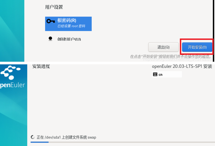Viewport: 215px width, 146px height.
Task: Click the key icon beside root password
Action: click(51, 21)
